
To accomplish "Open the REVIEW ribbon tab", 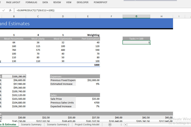I will point(57,2).
